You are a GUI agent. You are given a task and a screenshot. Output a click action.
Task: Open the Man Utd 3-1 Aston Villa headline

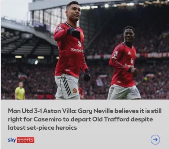[x=84, y=119]
